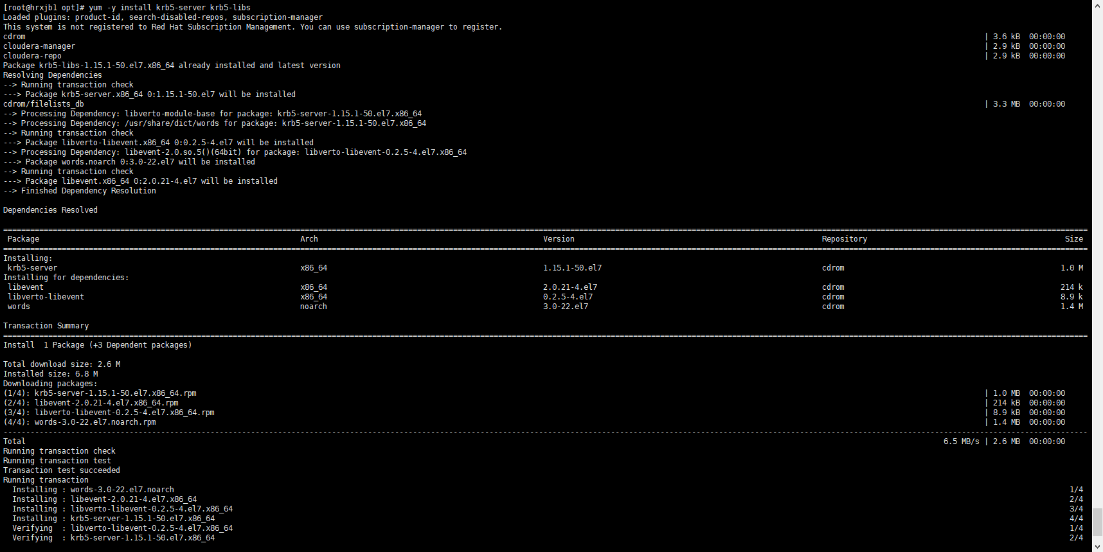The image size is (1103, 552).
Task: Click 'Dependencies Resolved' text
Action: coord(50,210)
